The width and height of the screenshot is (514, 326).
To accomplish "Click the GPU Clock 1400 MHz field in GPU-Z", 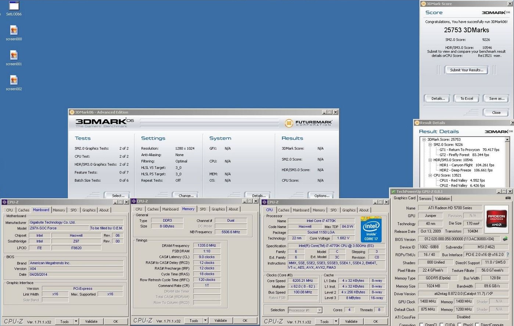I will (x=428, y=301).
